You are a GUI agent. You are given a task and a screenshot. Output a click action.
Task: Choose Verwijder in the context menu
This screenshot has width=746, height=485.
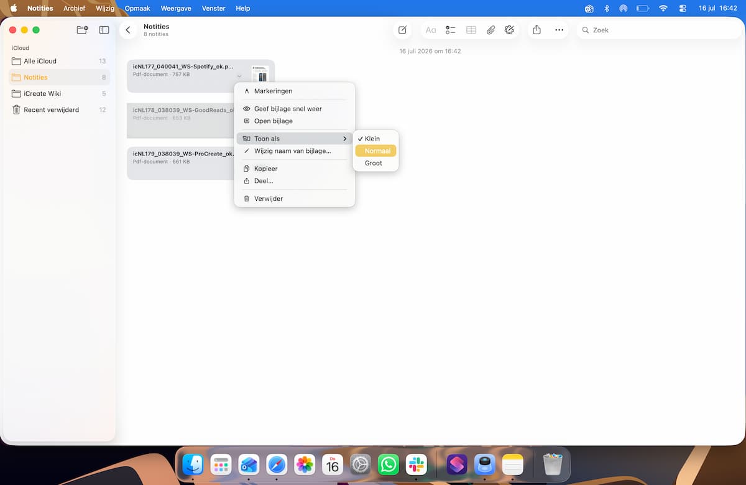pyautogui.click(x=295, y=198)
